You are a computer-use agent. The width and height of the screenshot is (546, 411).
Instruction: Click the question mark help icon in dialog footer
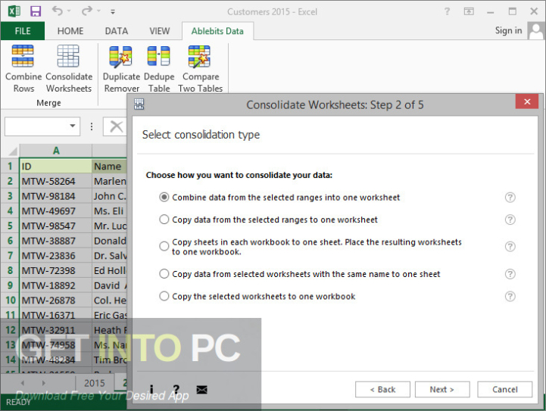click(176, 389)
